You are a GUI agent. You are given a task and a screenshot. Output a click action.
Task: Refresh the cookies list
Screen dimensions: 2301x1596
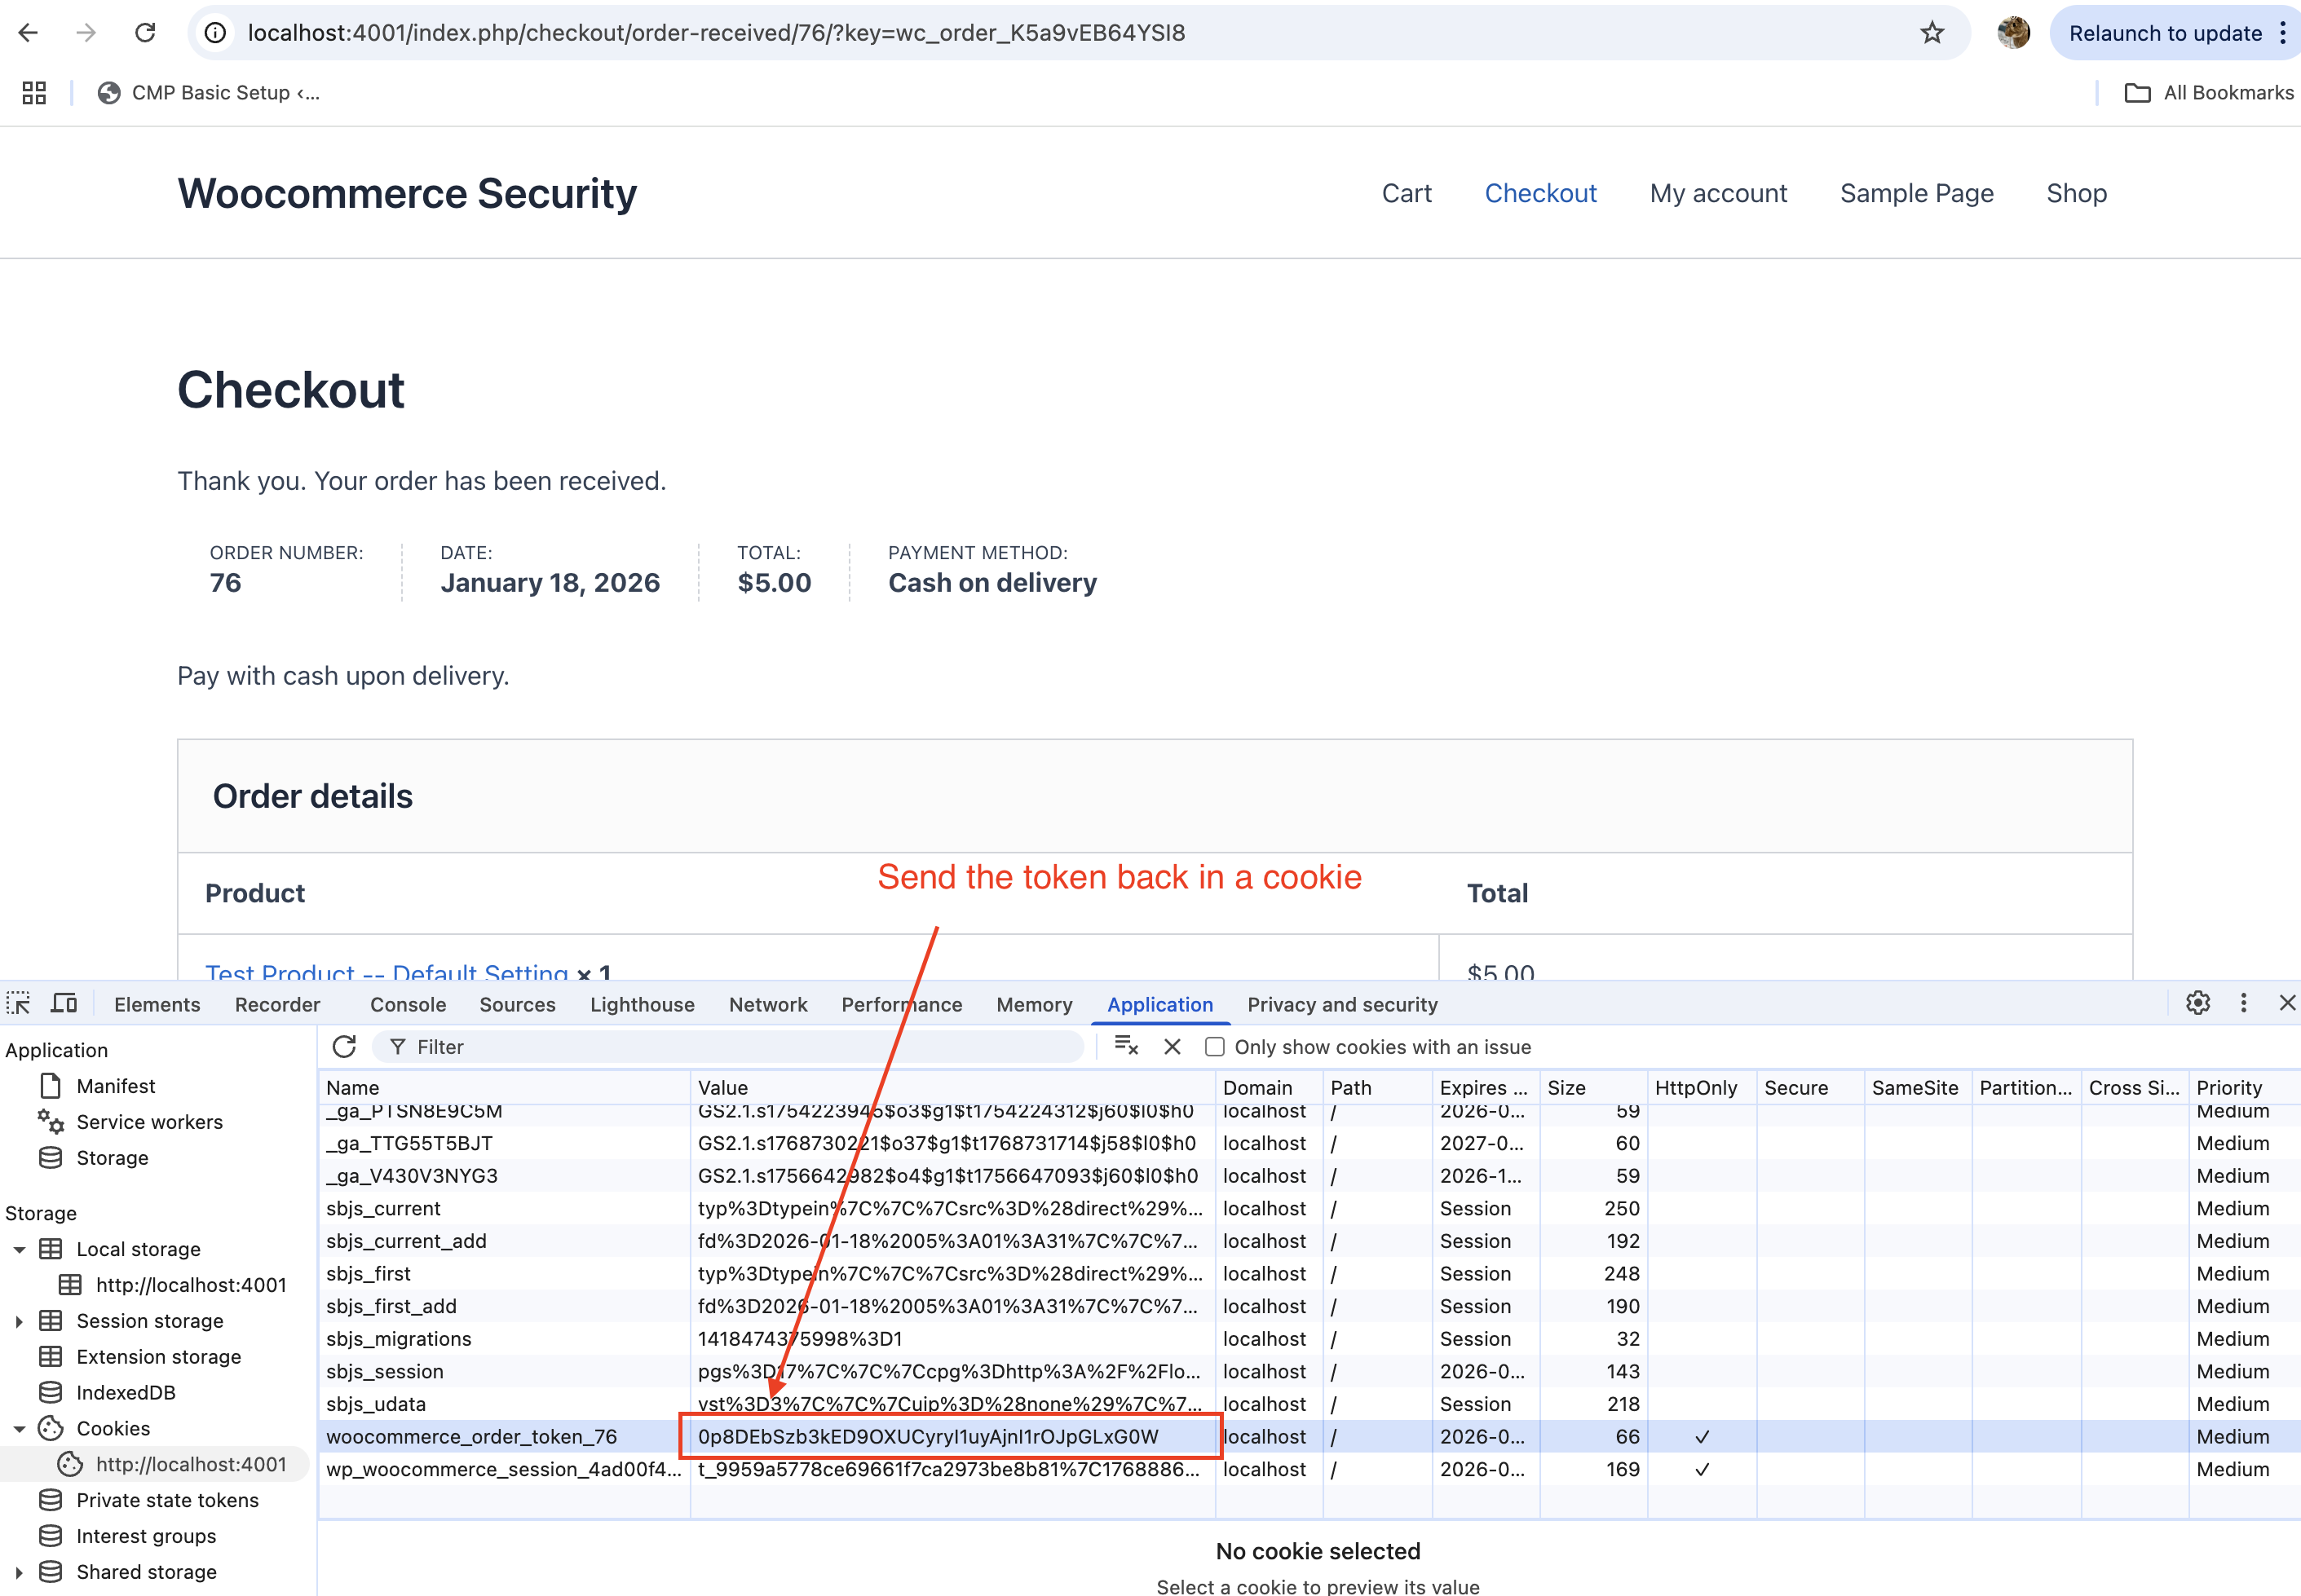pos(344,1046)
